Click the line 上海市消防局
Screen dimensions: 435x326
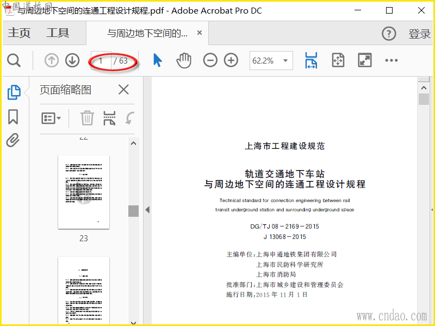click(x=276, y=274)
